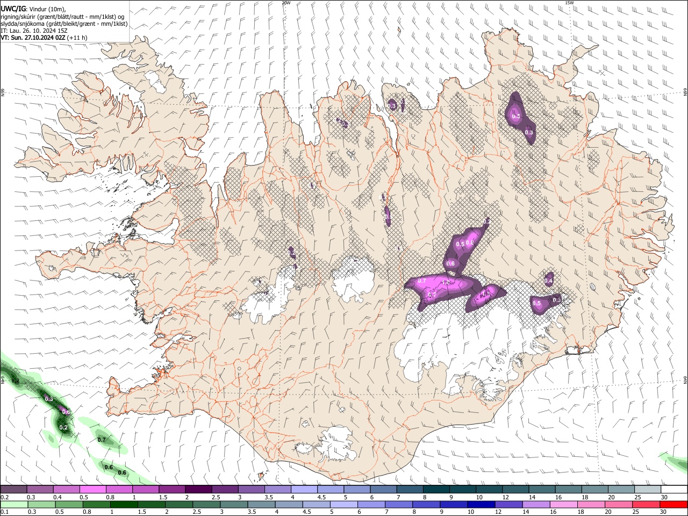Viewport: 688px width, 516px height.
Task: Pick snow scale swatch between 3 and 3.5
Action: pyautogui.click(x=252, y=489)
